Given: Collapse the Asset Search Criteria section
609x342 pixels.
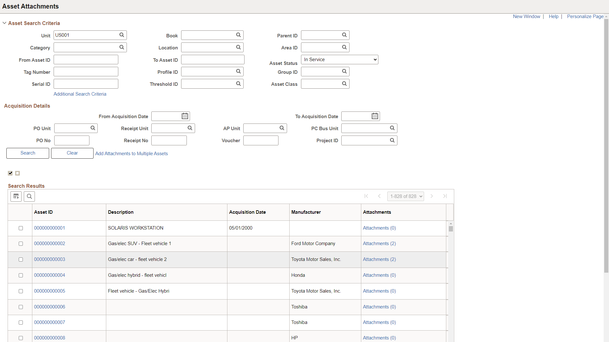Looking at the screenshot, I should tap(4, 23).
